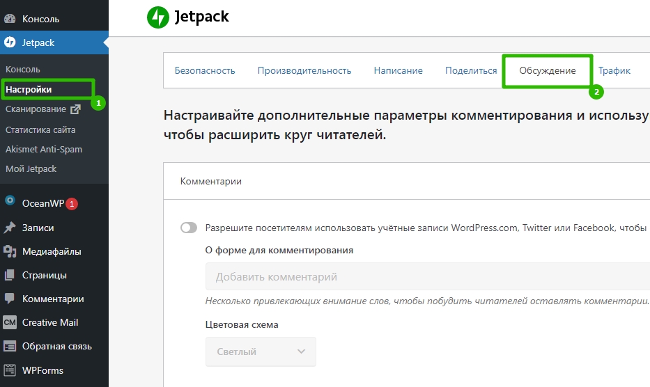
Task: Click the О форме для комментирования label
Action: (x=279, y=251)
